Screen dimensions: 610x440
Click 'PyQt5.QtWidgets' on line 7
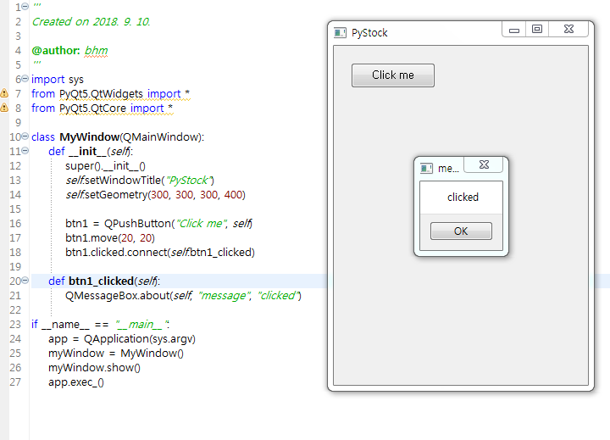click(101, 94)
